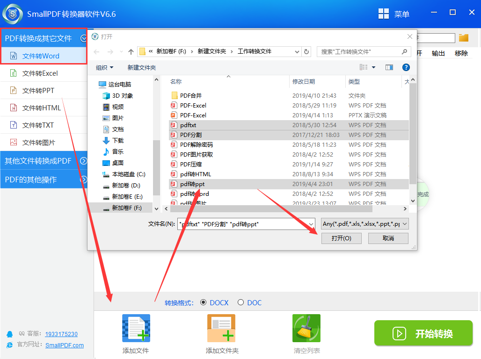Image resolution: width=481 pixels, height=359 pixels.
Task: Go forward in the file dialog
Action: 110,52
